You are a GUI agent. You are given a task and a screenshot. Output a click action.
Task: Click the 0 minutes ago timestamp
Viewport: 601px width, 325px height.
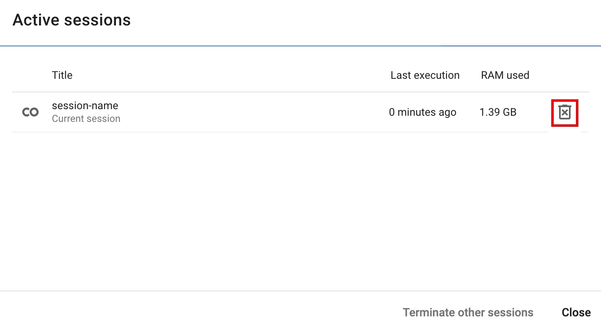pyautogui.click(x=423, y=112)
